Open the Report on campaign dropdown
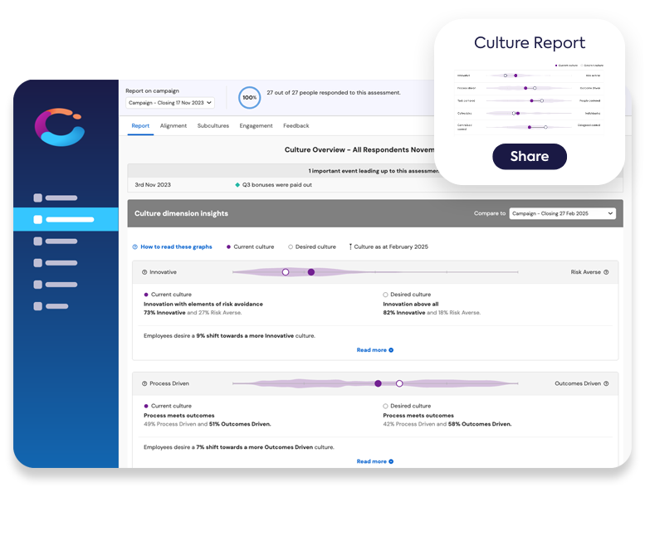645x546 pixels. click(170, 103)
